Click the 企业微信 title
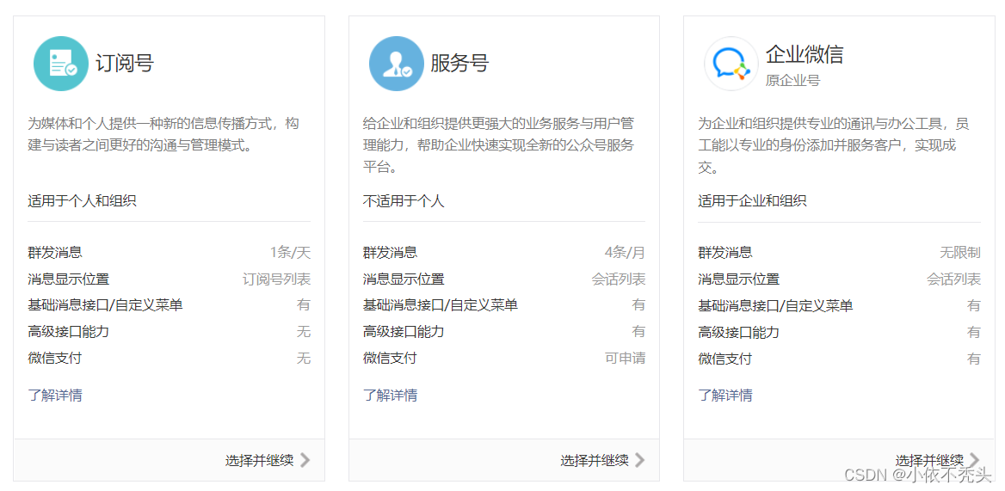 805,54
